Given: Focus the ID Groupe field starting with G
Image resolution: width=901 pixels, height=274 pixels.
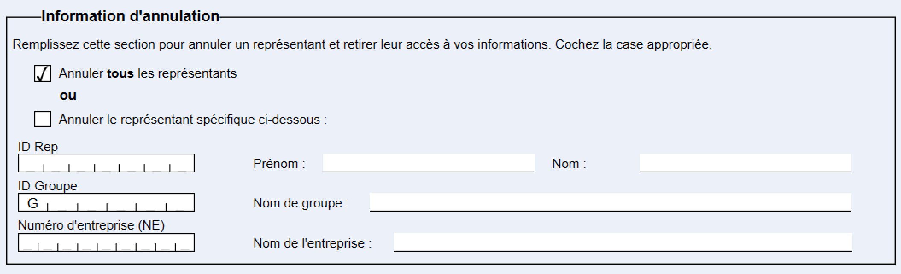Looking at the screenshot, I should tap(106, 202).
